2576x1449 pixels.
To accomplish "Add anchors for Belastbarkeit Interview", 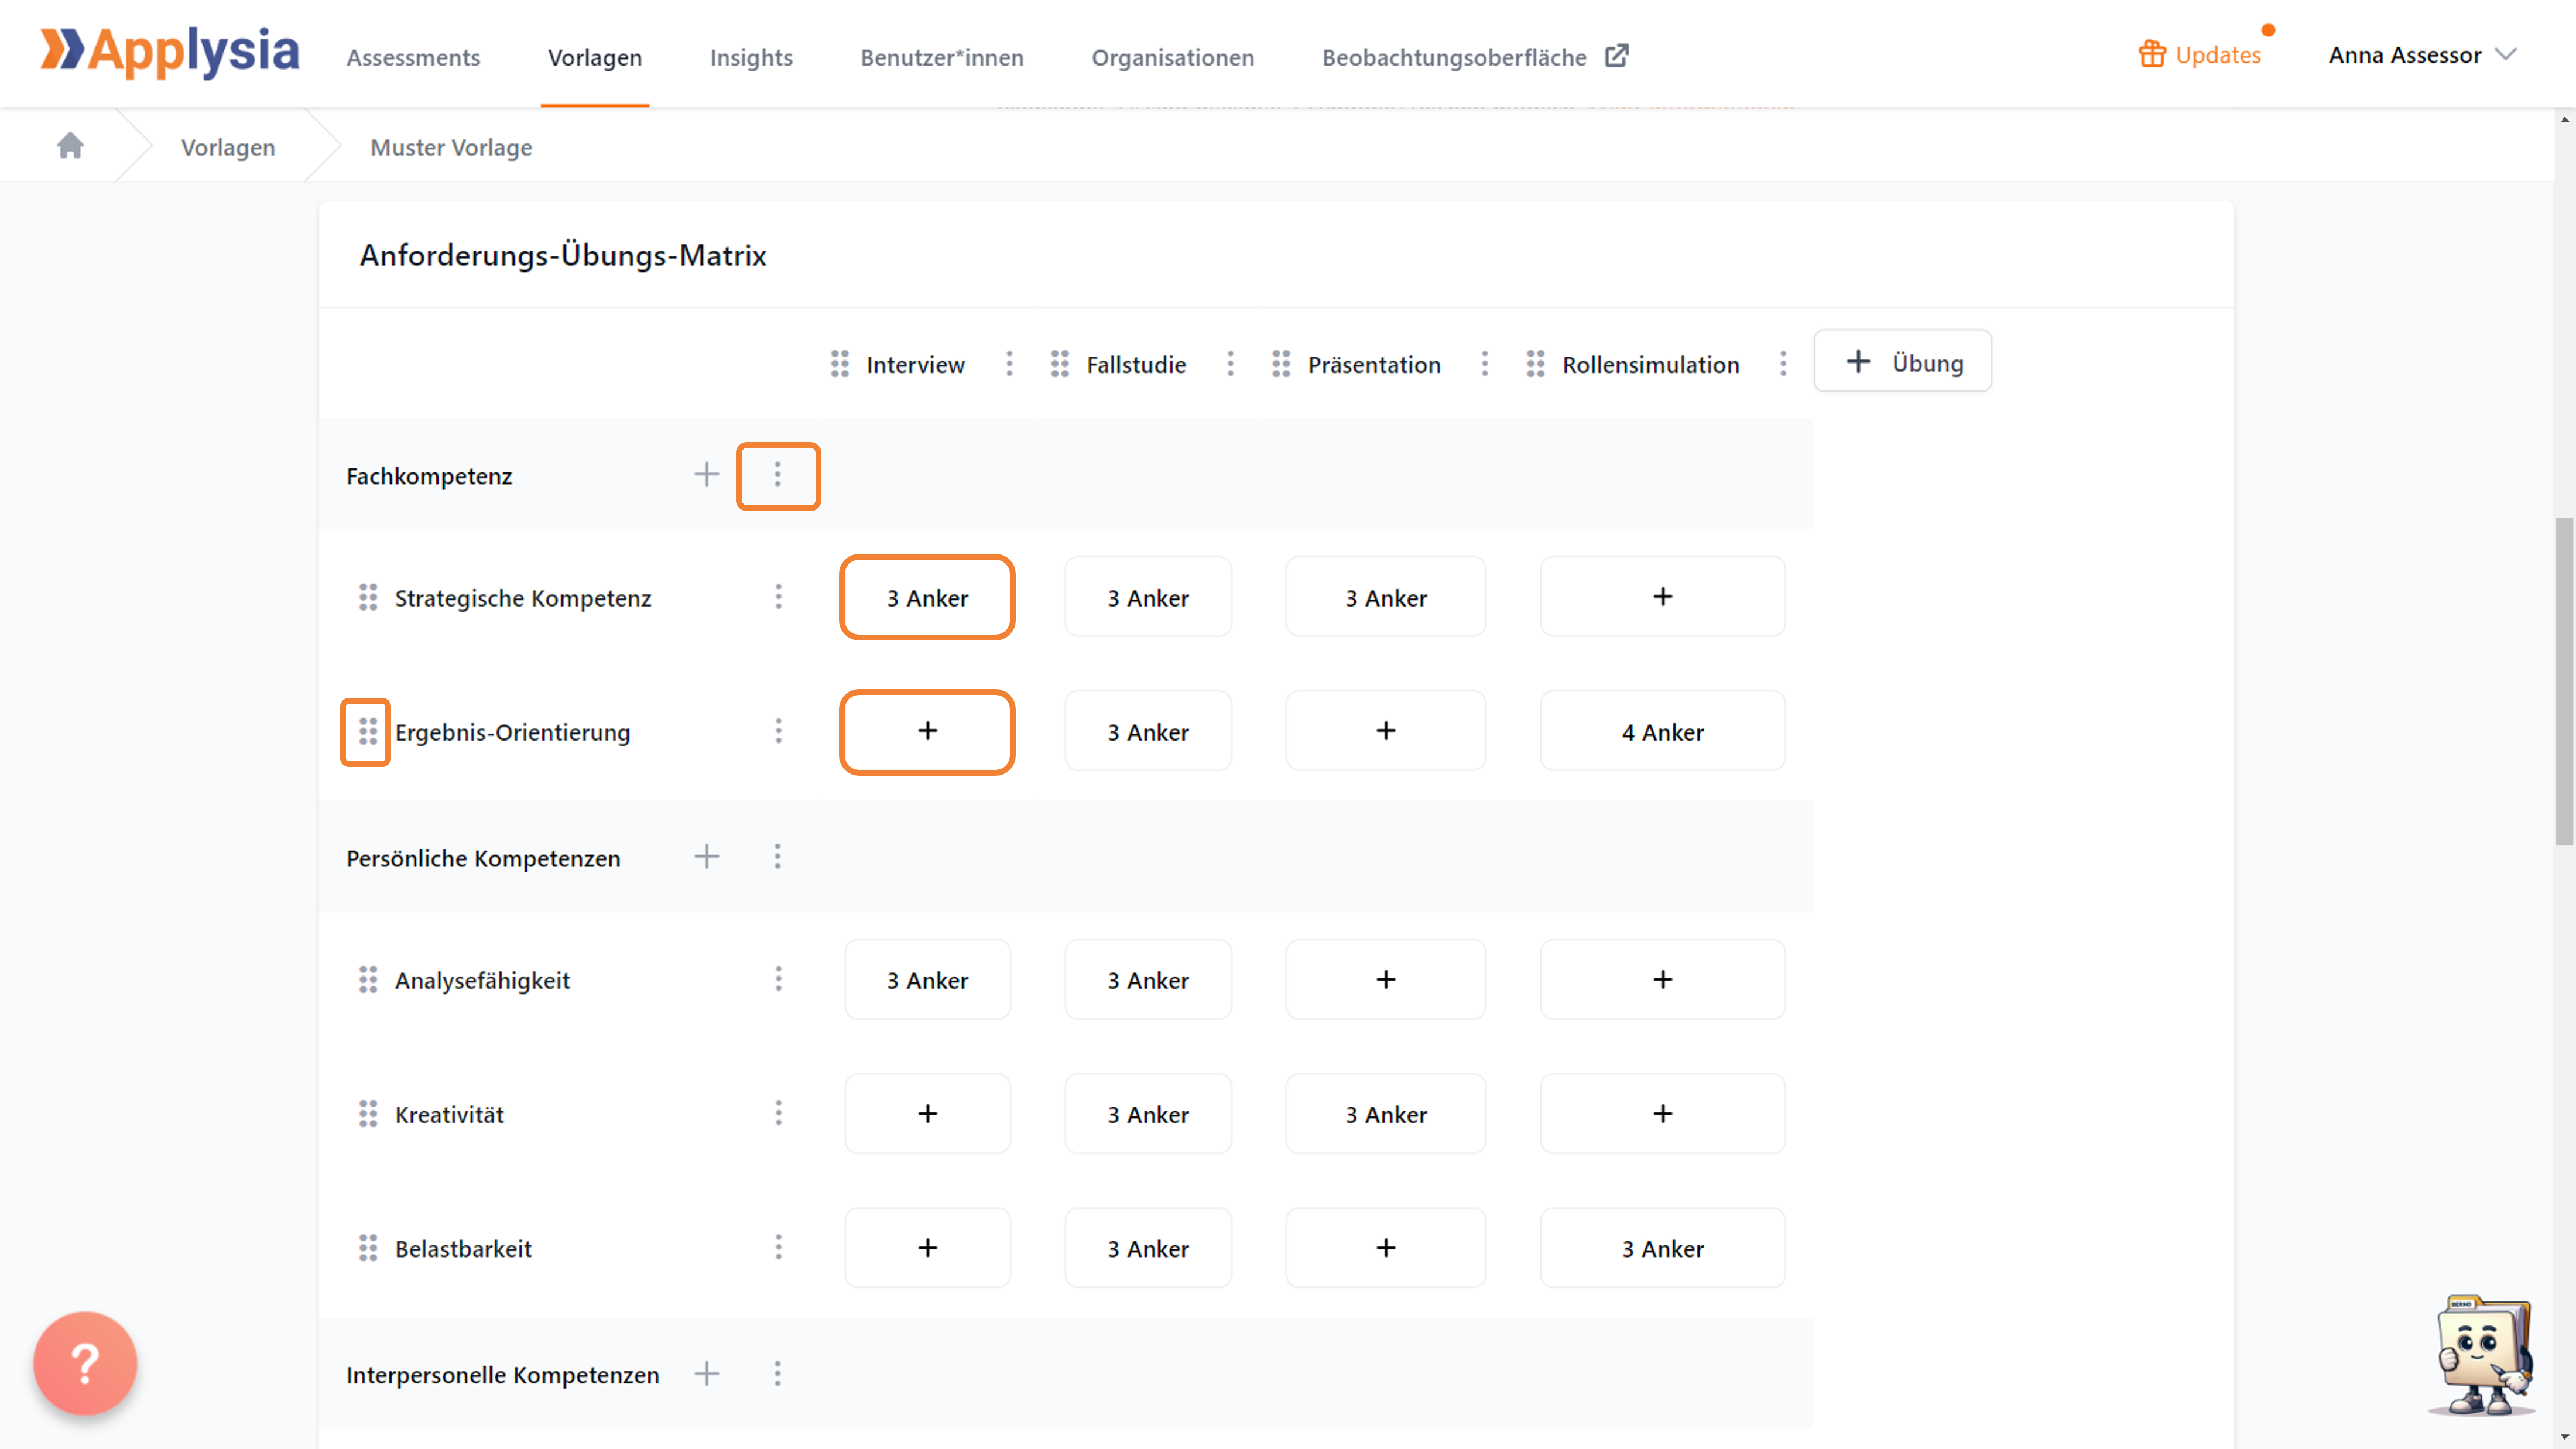I will point(928,1247).
